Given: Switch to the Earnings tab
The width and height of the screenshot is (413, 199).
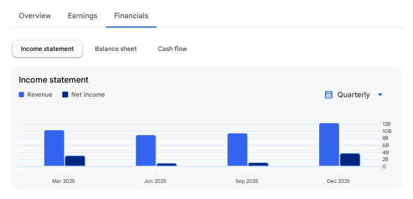Looking at the screenshot, I should 82,16.
